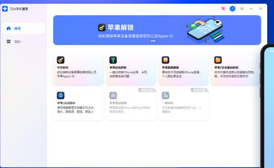Click the greyed transfer icon of 一键转机
The image size is (274, 168).
166,95
